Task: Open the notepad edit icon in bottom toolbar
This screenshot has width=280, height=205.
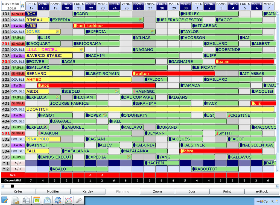Action: pos(5,200)
